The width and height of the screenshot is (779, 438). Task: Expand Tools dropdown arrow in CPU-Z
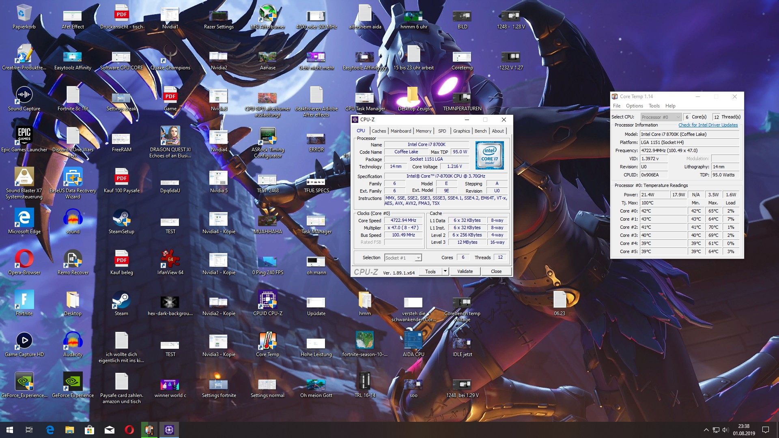tap(445, 271)
